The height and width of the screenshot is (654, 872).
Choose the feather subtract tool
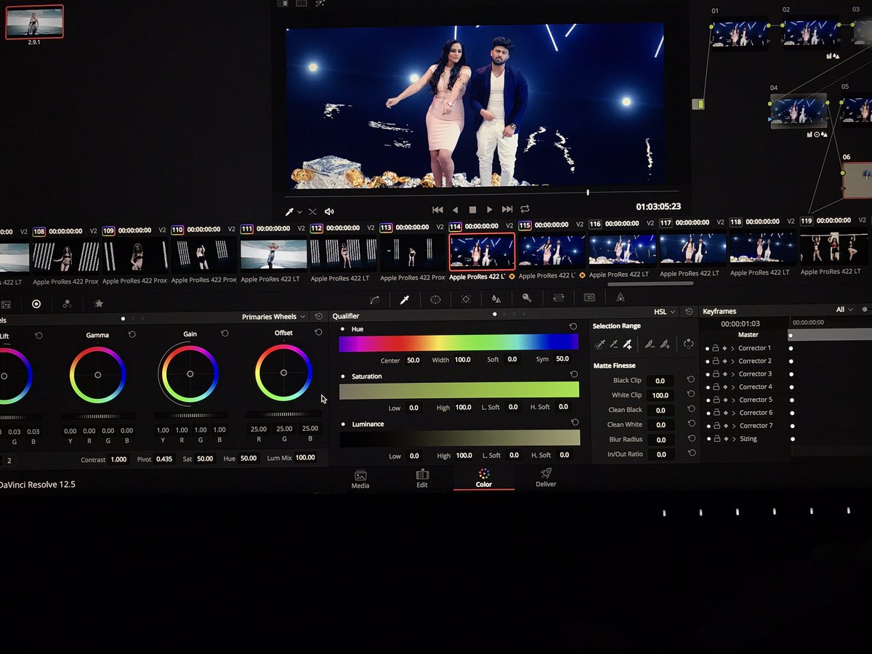(x=650, y=344)
